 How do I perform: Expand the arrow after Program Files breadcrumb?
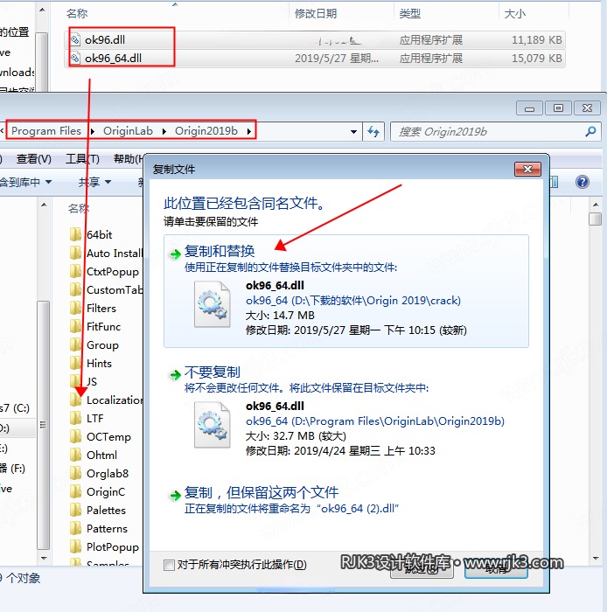point(92,131)
